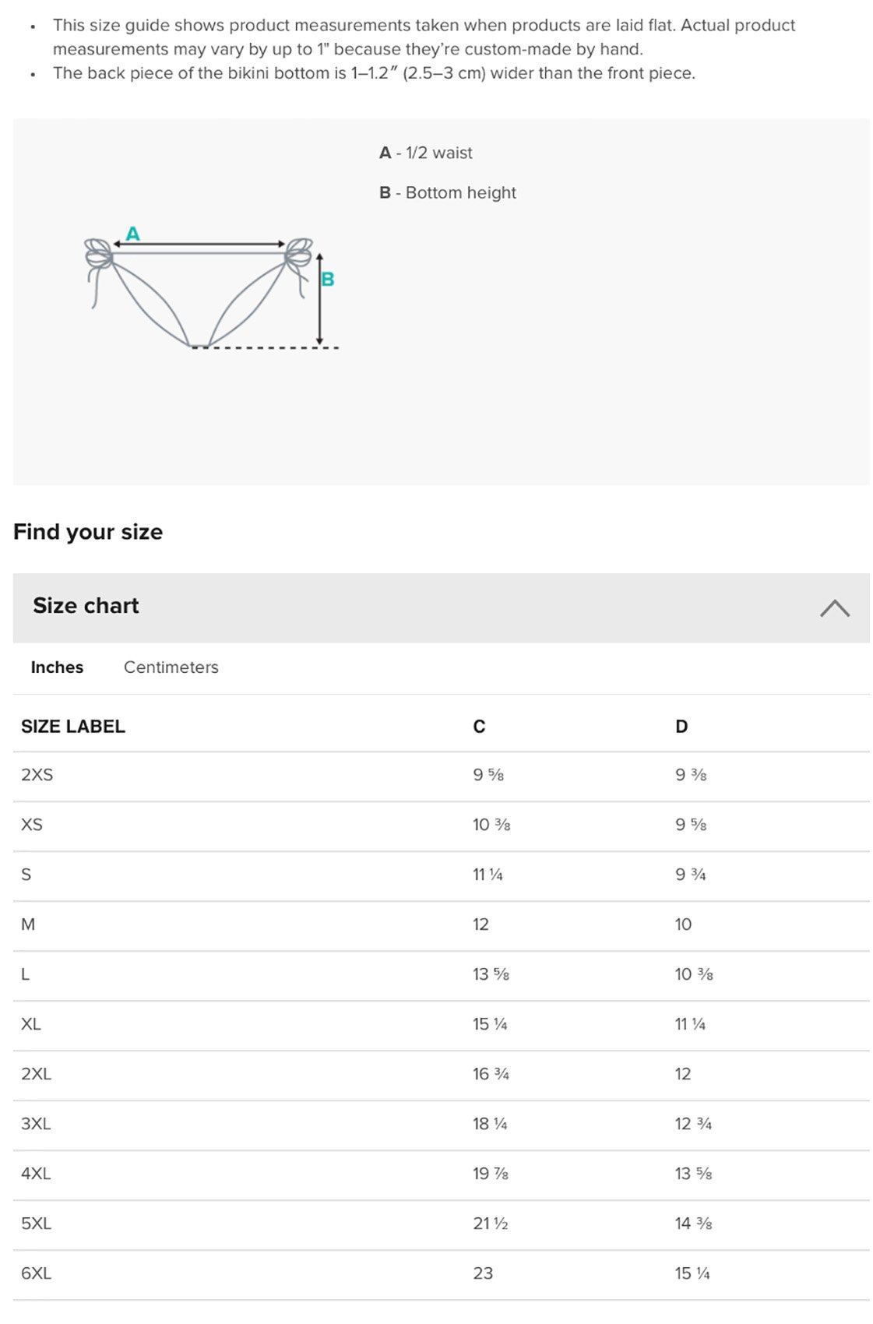Click the bikini bottom diagram illustration
Viewport: 873px width, 1324px height.
[x=212, y=290]
